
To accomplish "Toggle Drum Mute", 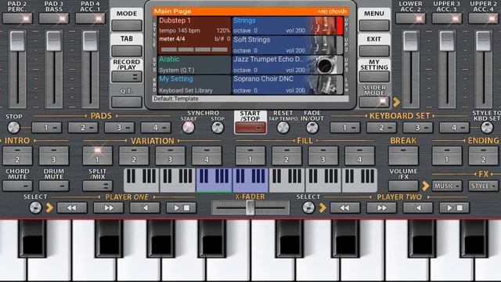I will click(x=54, y=186).
